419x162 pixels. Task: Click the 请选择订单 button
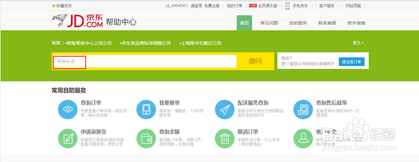click(352, 61)
